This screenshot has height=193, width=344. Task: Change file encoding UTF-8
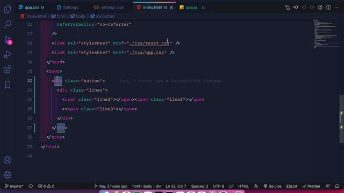coord(219,186)
